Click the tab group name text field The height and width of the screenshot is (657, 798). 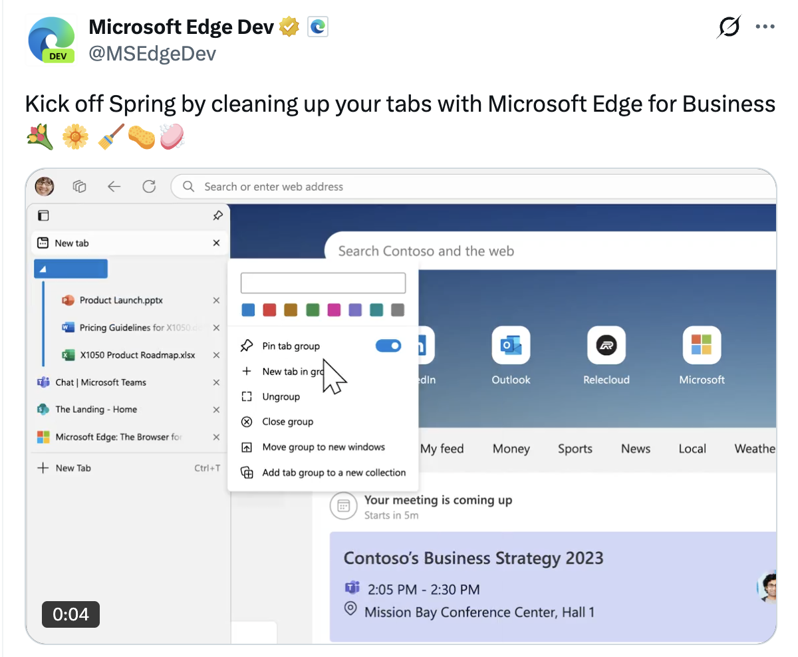pyautogui.click(x=323, y=283)
